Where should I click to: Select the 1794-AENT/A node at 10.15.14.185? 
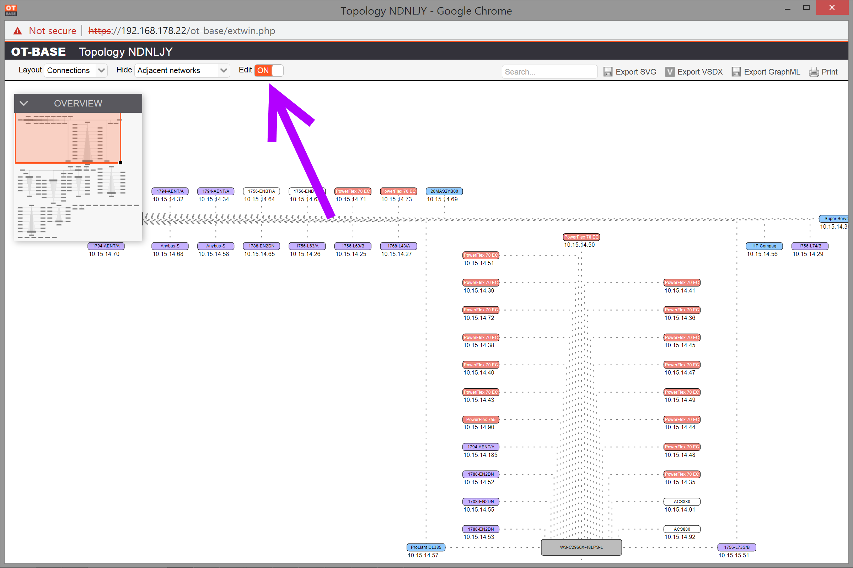[x=481, y=447]
